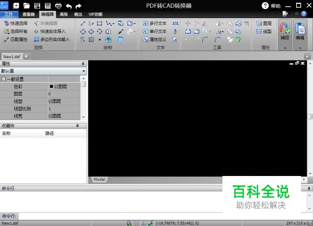This screenshot has width=313, height=226.
Task: Click the Undo arrow icon
Action: coord(69,6)
